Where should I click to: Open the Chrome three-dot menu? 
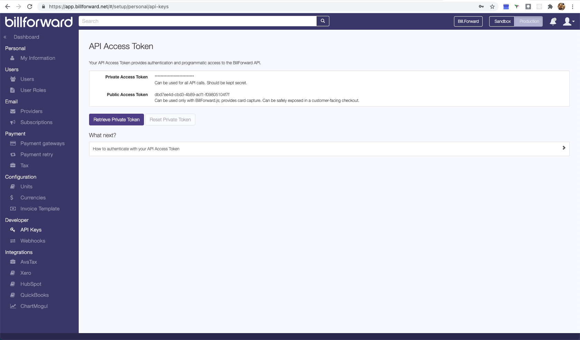click(x=572, y=7)
